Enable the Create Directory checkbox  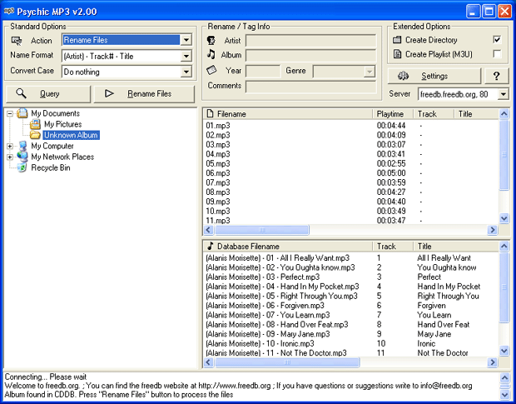pyautogui.click(x=497, y=40)
